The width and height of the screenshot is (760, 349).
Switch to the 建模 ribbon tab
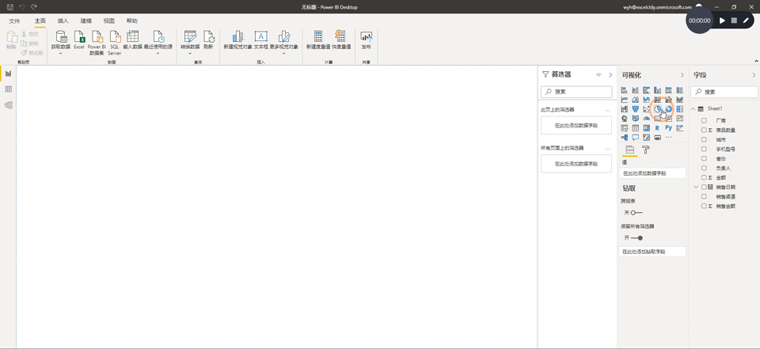[x=85, y=21]
